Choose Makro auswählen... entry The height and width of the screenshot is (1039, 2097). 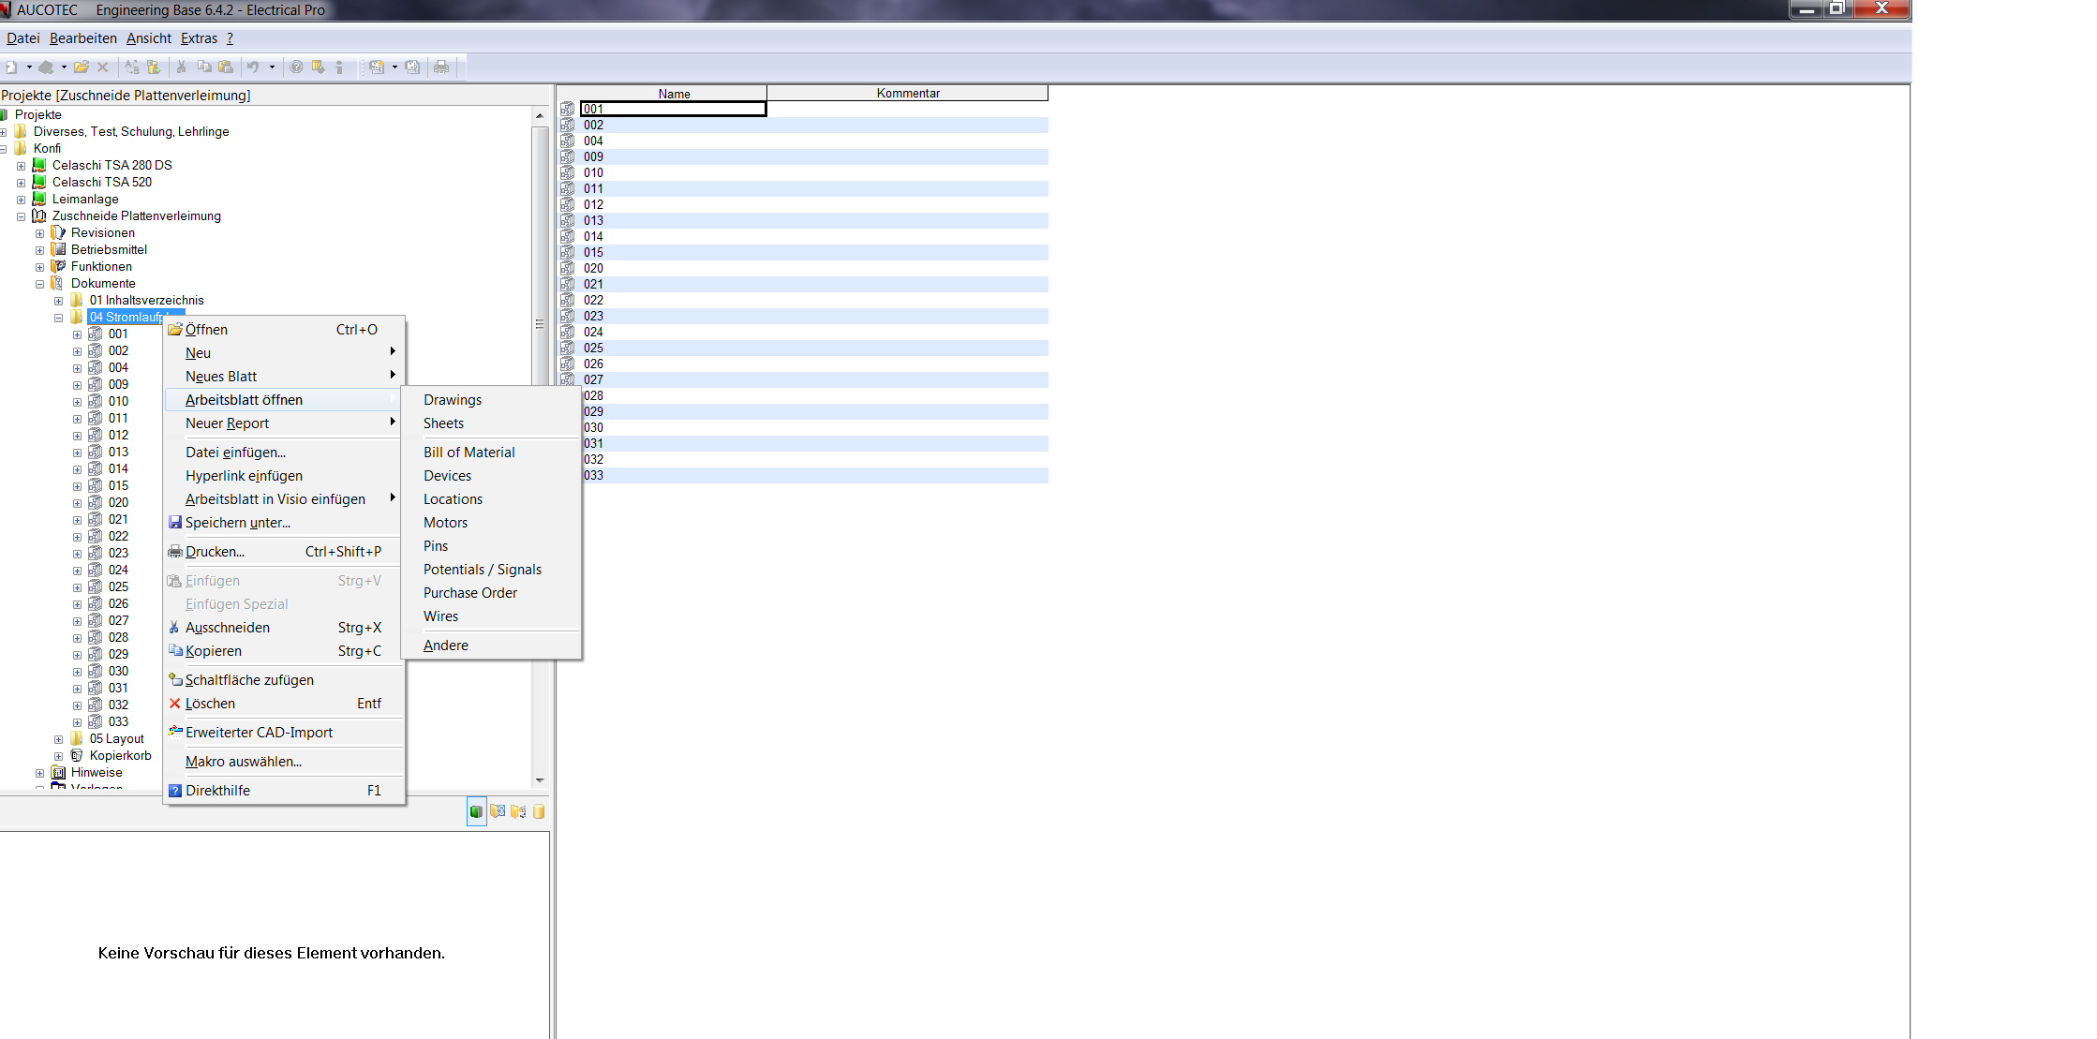coord(284,762)
